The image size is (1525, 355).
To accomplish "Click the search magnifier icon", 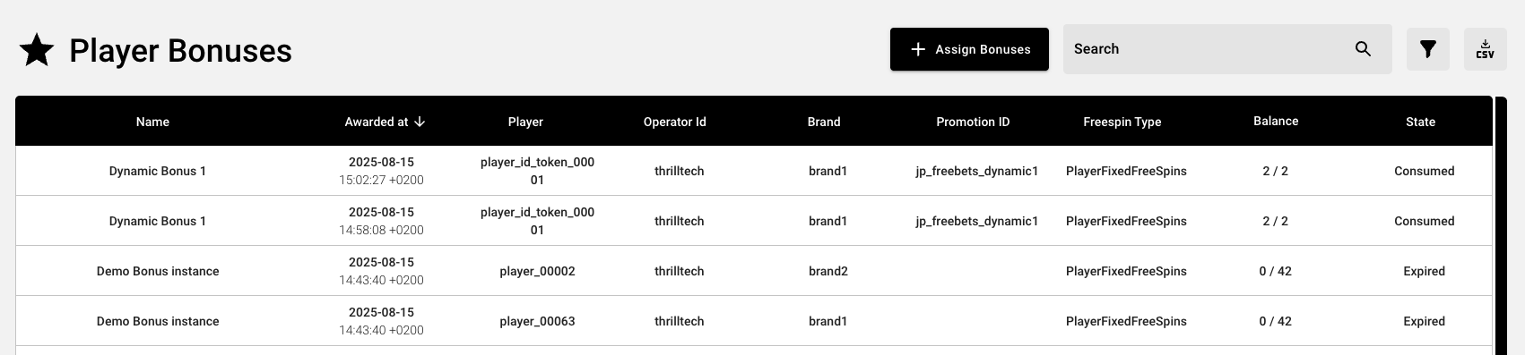I will [1363, 49].
